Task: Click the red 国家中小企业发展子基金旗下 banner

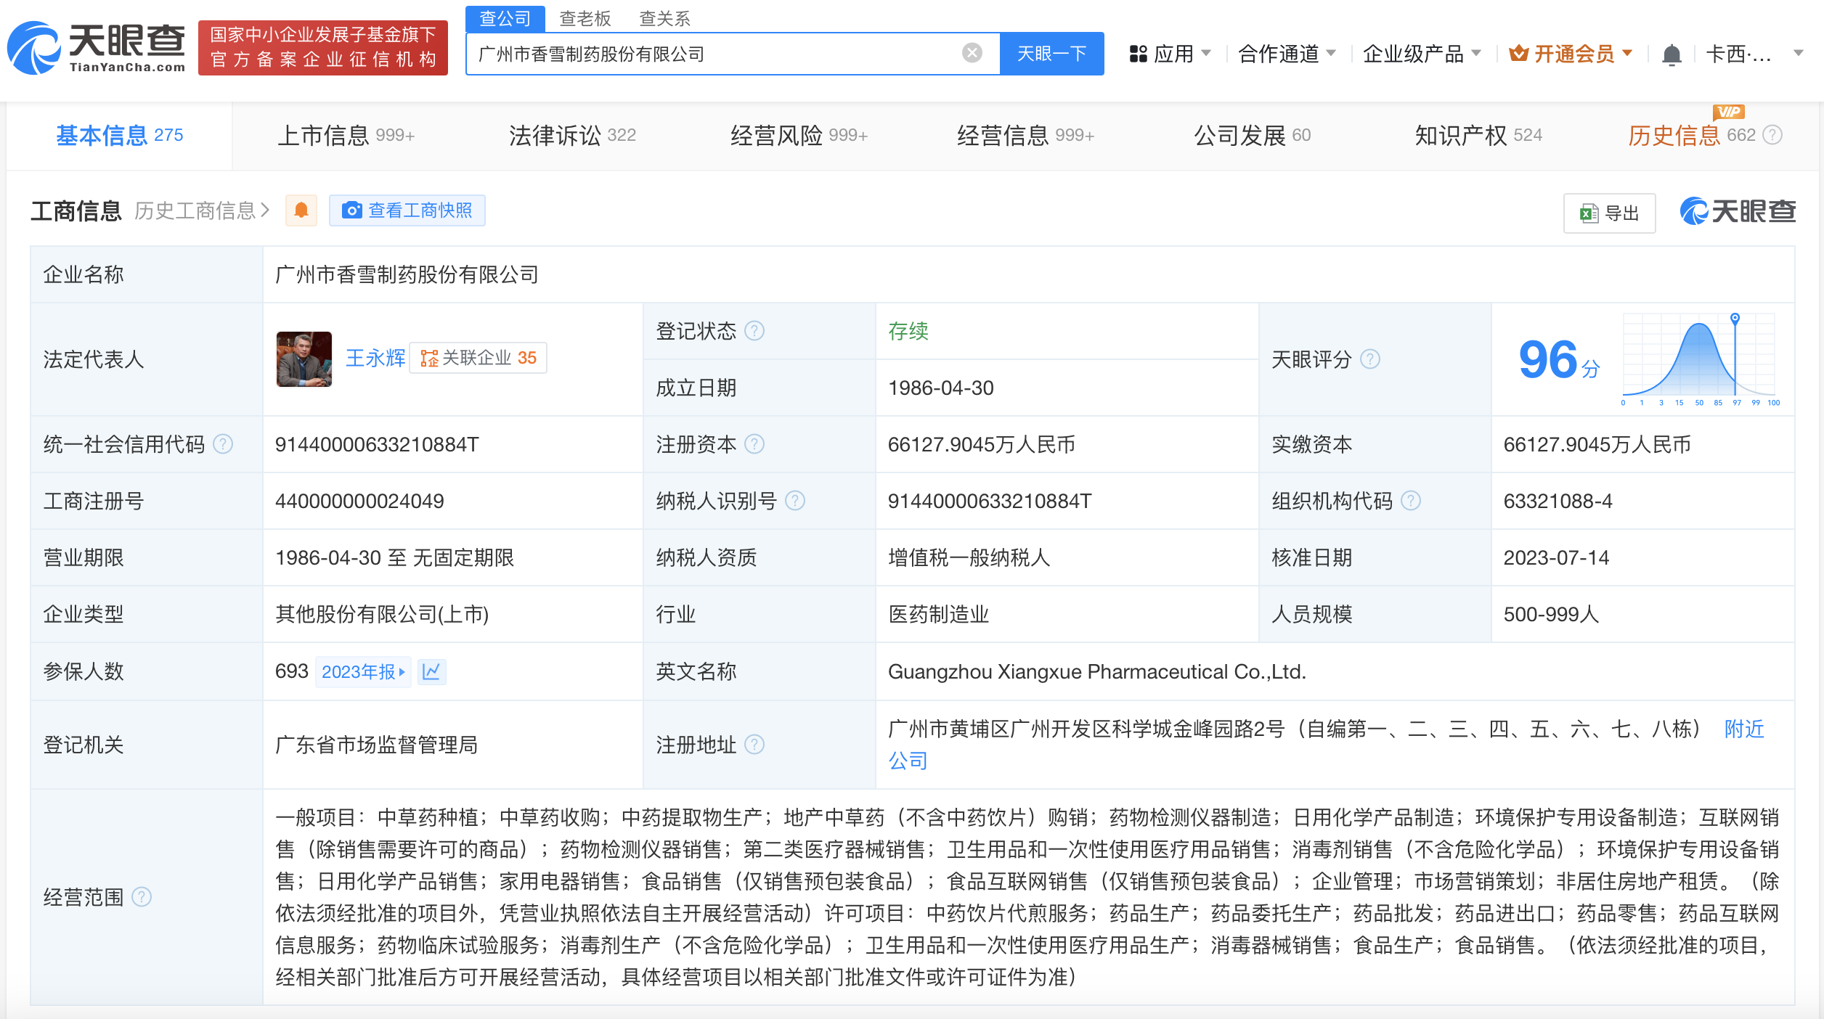Action: tap(323, 48)
